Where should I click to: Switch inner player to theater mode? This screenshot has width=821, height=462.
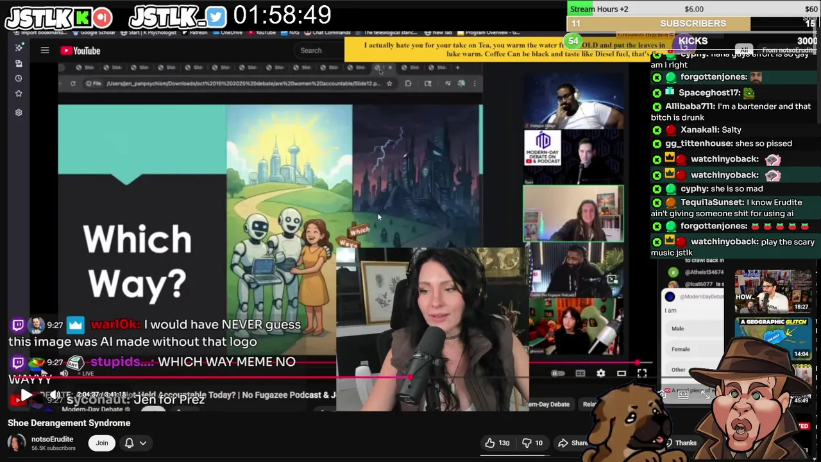tap(622, 373)
